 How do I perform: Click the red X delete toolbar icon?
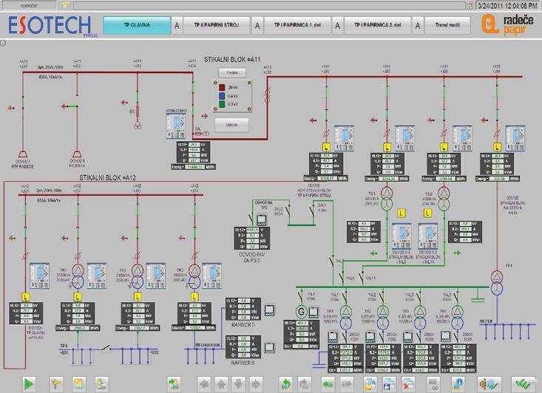tap(409, 383)
